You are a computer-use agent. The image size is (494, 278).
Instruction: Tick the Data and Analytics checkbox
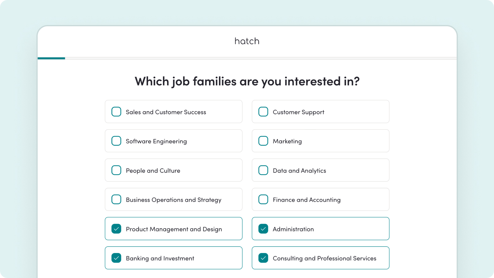263,170
